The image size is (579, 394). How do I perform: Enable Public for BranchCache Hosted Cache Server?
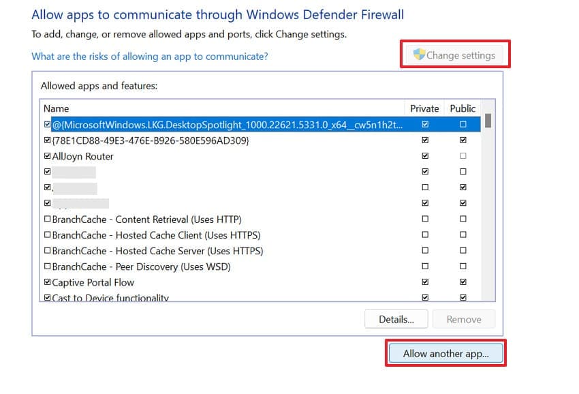click(x=463, y=251)
